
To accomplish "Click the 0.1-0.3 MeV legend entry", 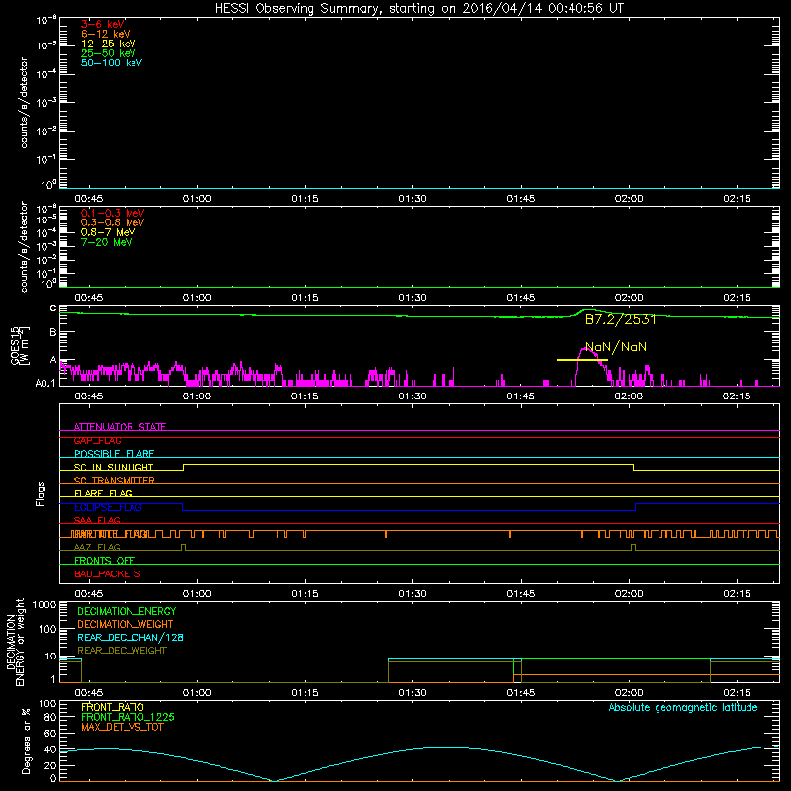I will [113, 213].
